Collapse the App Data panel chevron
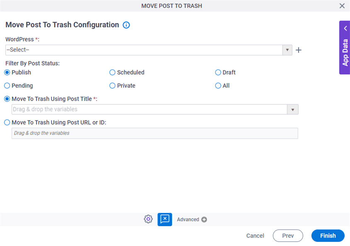Viewport: 350px width, 246px height. 345,28
